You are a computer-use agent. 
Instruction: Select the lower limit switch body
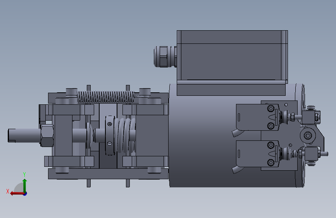257,154
